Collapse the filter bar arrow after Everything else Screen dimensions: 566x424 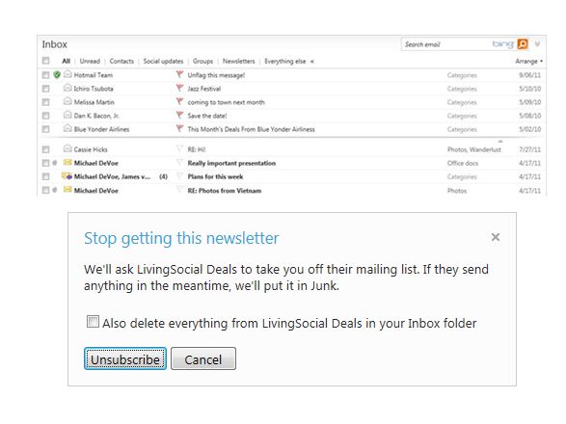pos(312,62)
